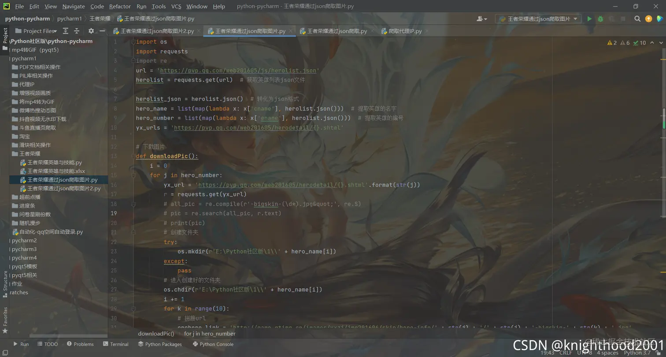This screenshot has width=666, height=357.
Task: Collapse the import block fold marker
Action: tap(133, 42)
